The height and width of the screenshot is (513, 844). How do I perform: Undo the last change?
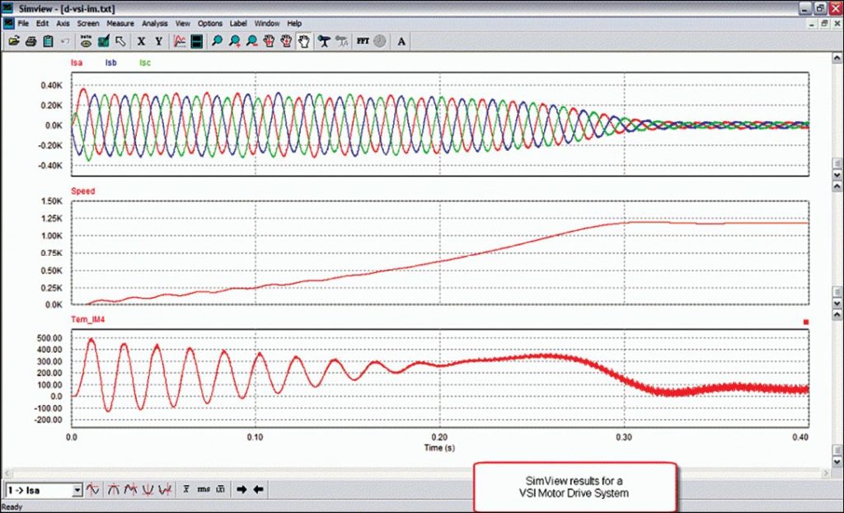coord(63,40)
